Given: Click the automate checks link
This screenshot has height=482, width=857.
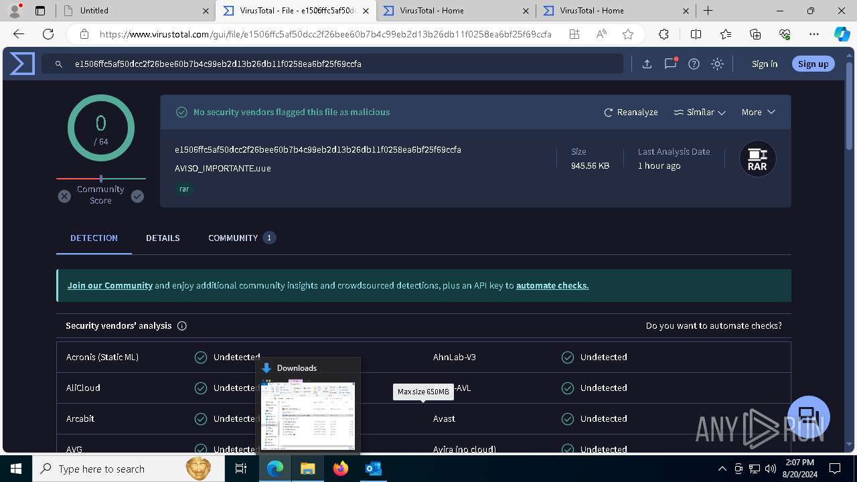Looking at the screenshot, I should pyautogui.click(x=552, y=285).
